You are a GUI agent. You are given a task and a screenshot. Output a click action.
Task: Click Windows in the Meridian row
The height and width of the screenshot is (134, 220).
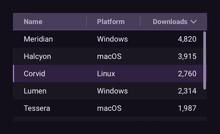coord(112,39)
